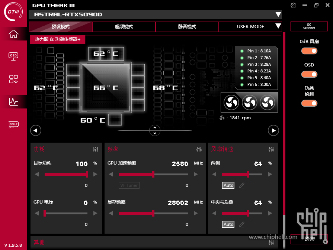Disable the 功耗侦测 switch

point(309,103)
